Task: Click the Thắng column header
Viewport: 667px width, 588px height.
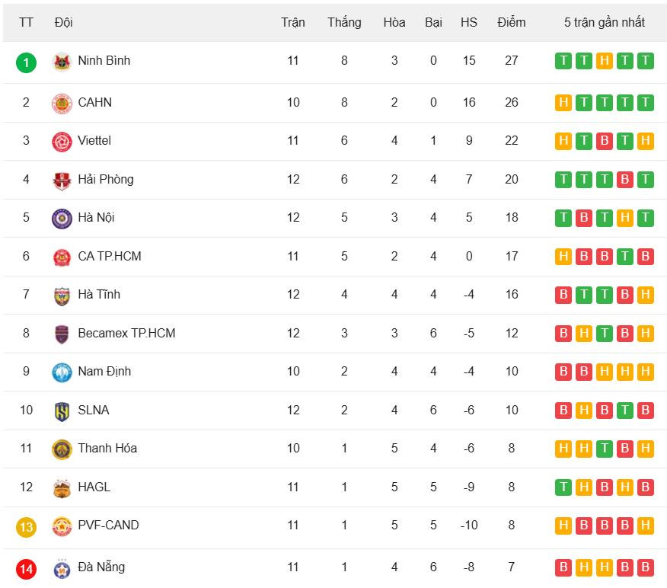Action: click(x=344, y=22)
